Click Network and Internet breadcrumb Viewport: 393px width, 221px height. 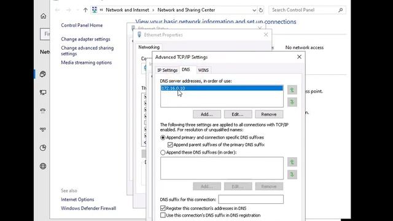(127, 10)
